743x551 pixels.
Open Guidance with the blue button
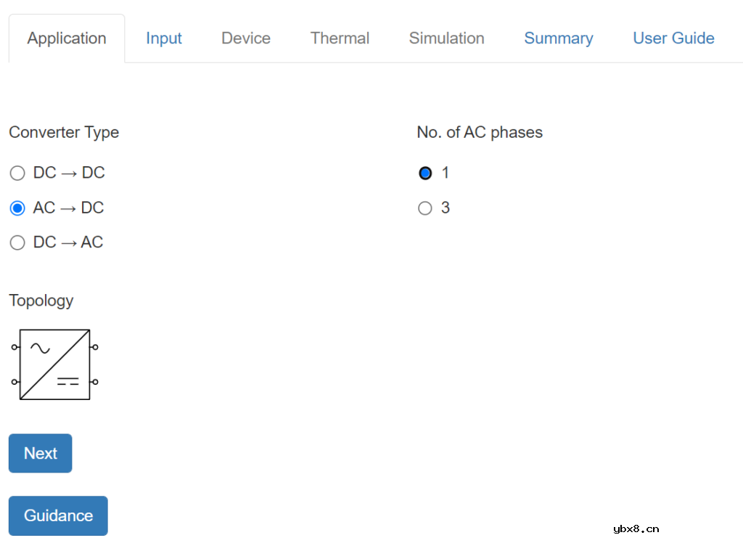coord(58,515)
